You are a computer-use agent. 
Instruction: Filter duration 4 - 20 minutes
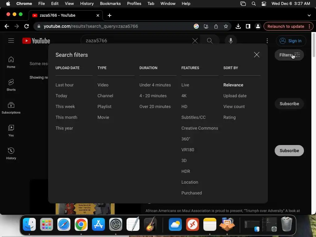tap(153, 96)
